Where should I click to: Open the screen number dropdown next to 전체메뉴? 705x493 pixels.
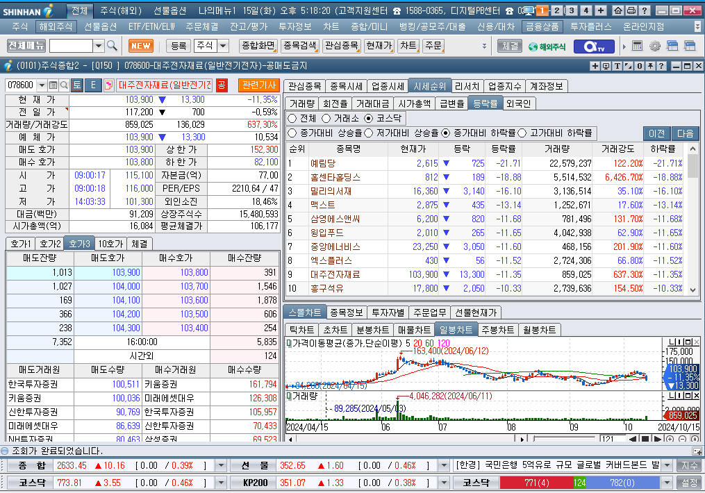(x=99, y=45)
